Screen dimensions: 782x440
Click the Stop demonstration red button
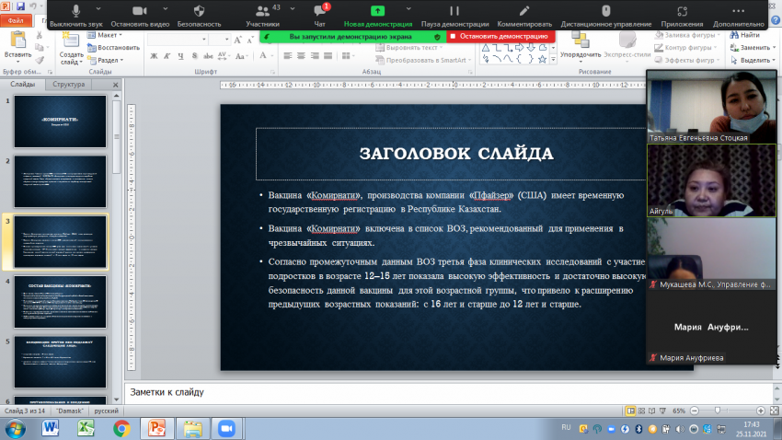coord(500,37)
